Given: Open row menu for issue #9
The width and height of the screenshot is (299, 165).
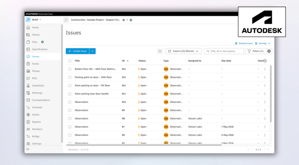Looking at the screenshot, I should pyautogui.click(x=265, y=110).
